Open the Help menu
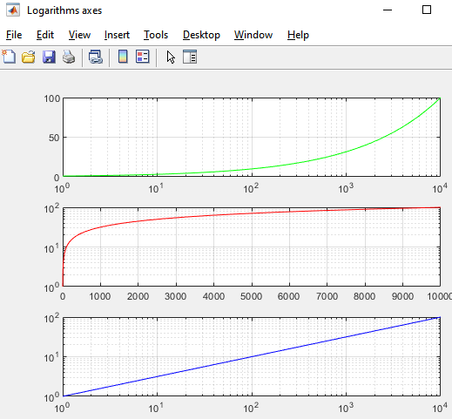Image resolution: width=452 pixels, height=419 pixels. coord(298,35)
